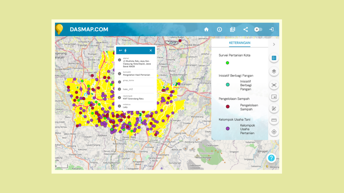The width and height of the screenshot is (344, 193).
Task: Click the share icon in header
Action: (x=245, y=29)
